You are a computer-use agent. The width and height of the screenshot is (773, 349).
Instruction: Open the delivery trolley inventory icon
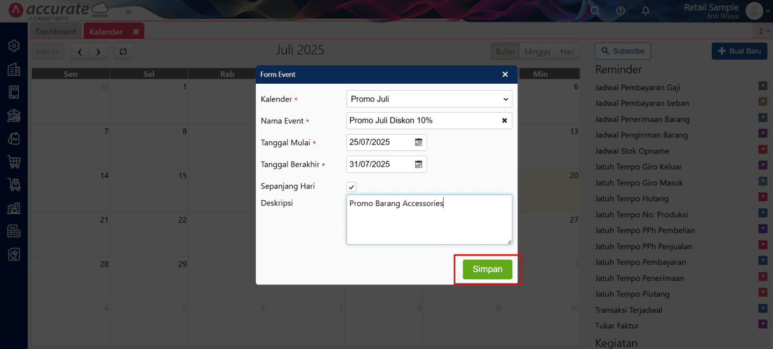(14, 184)
